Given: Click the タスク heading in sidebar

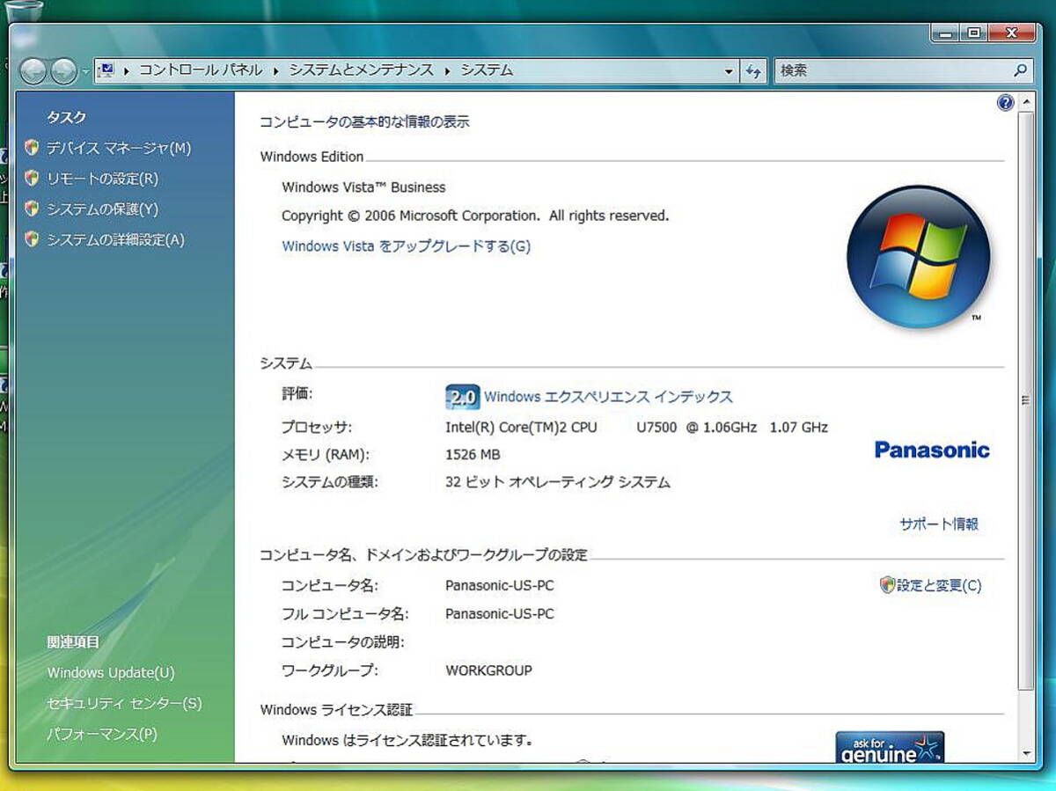Looking at the screenshot, I should coord(67,117).
